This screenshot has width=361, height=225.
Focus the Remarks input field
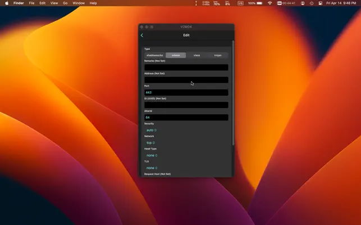pos(186,67)
